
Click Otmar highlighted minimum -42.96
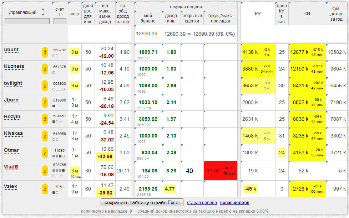pos(105,156)
